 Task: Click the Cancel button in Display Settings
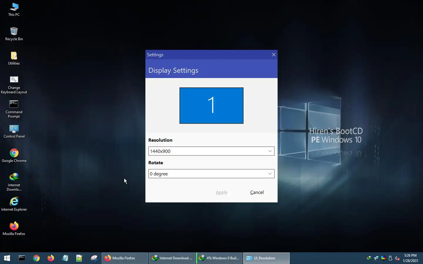257,192
